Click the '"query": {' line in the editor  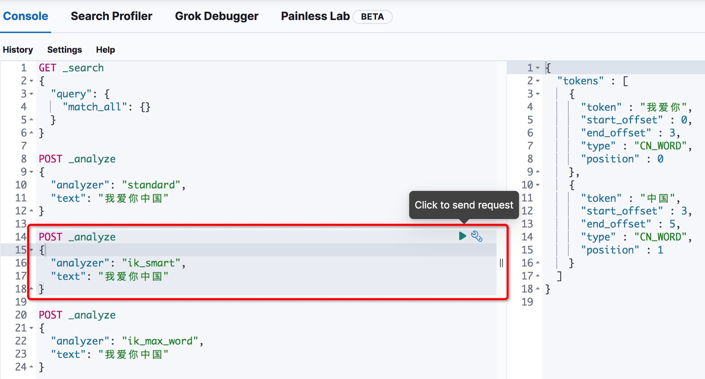click(x=80, y=94)
